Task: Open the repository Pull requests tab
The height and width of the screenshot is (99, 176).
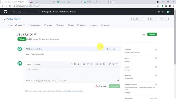Action: click(x=35, y=25)
